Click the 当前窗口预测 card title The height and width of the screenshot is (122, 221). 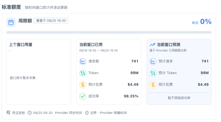169,45
